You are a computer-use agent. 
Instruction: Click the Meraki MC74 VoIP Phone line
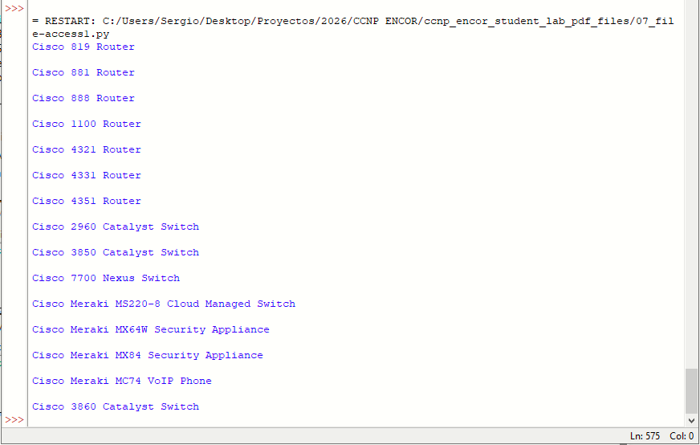click(122, 381)
